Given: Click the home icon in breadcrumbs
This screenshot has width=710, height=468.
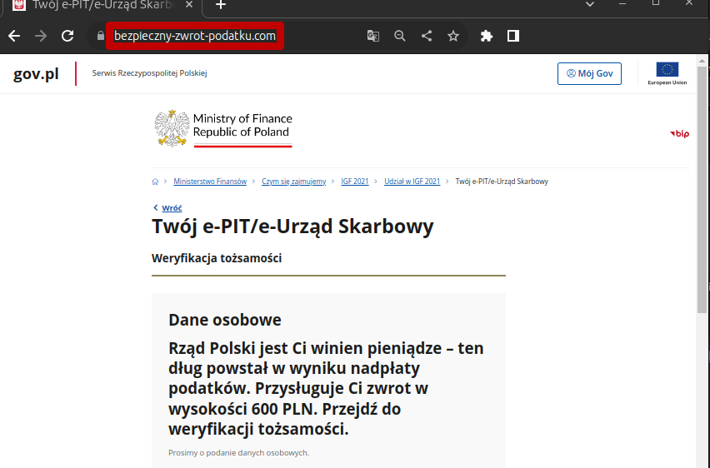Looking at the screenshot, I should click(155, 182).
